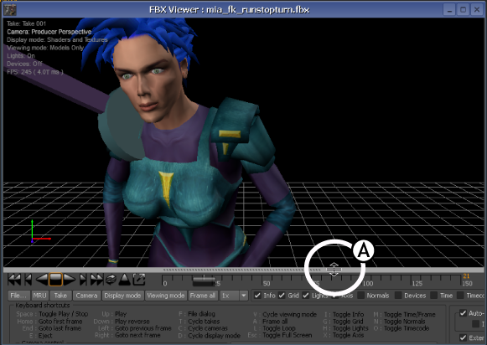Step forward one frame in the animation
Image resolution: width=487 pixels, height=345 pixels.
click(x=83, y=280)
